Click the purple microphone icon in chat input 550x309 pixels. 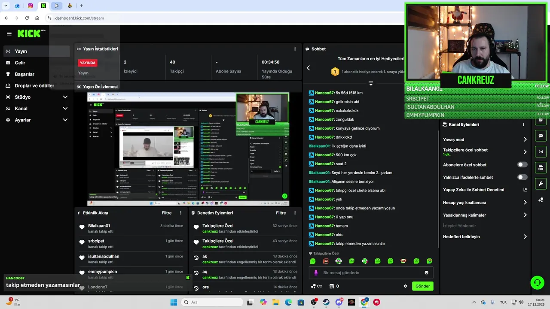(x=316, y=273)
